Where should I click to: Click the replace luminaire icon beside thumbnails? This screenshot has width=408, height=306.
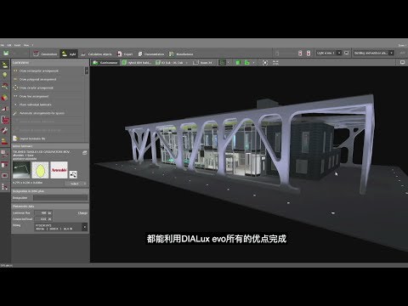coord(73,174)
